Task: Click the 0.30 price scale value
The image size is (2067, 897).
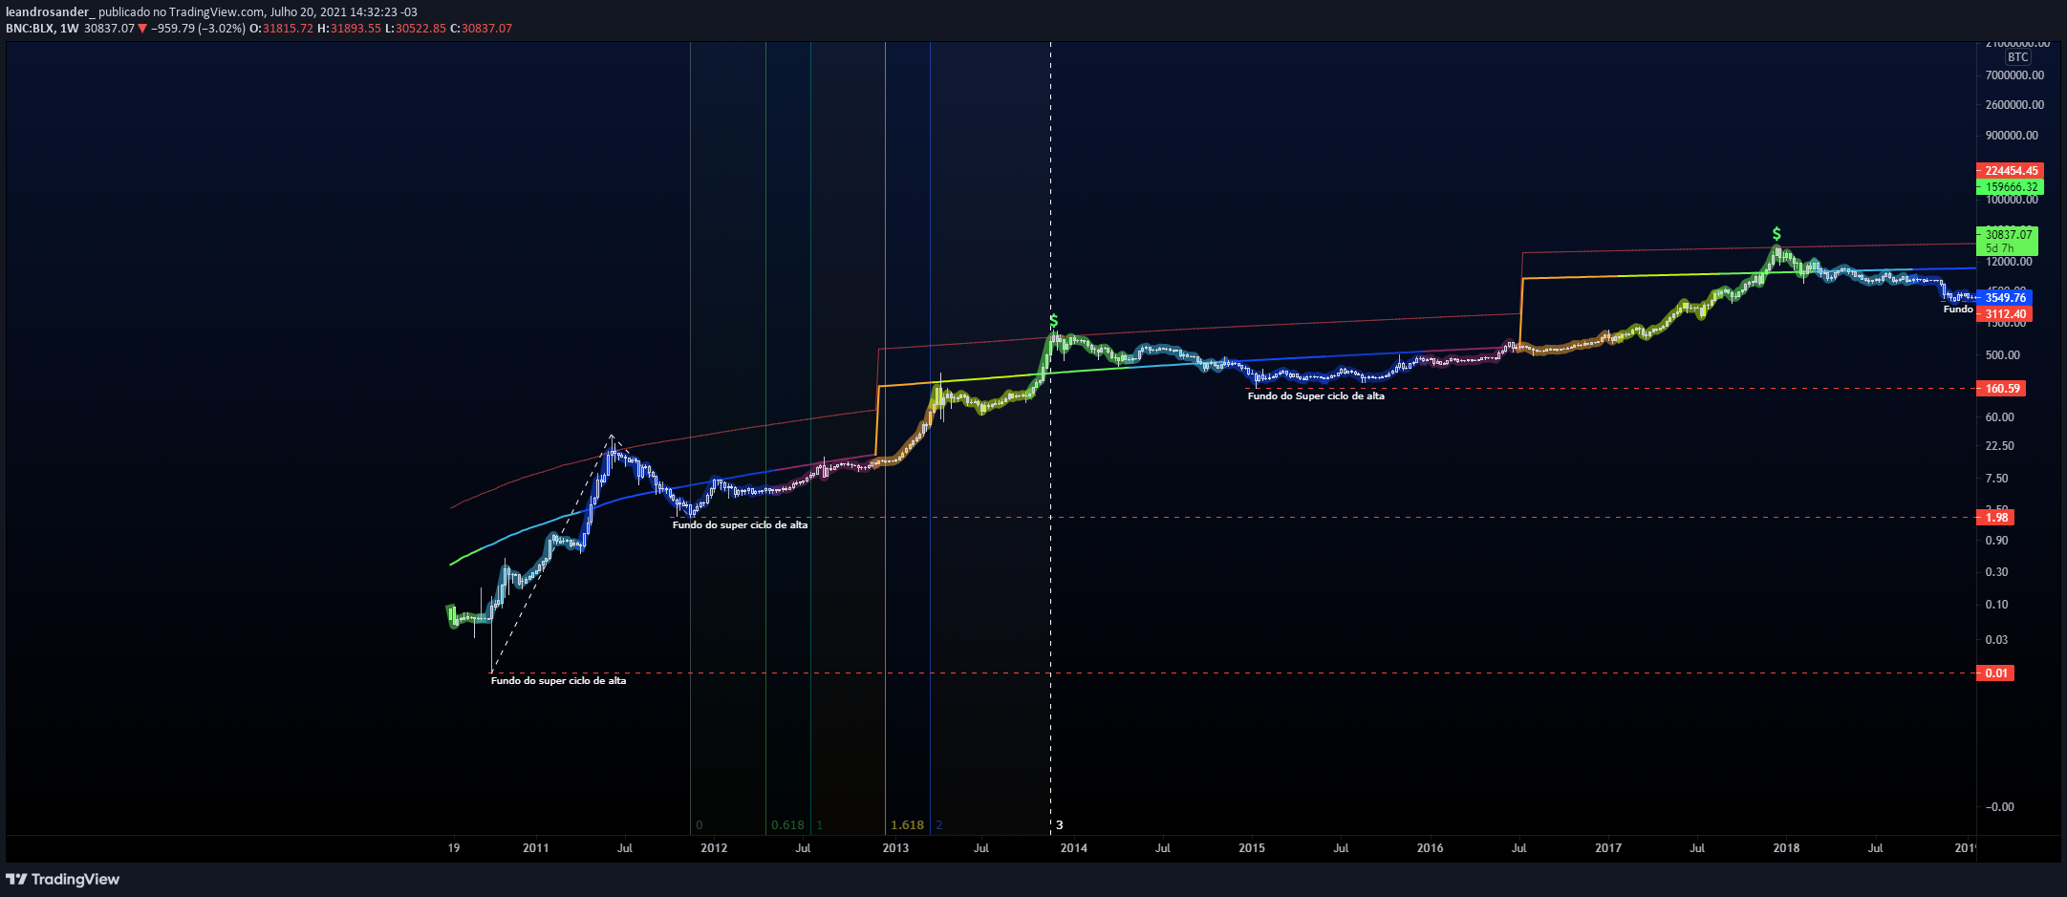Action: pos(1997,572)
